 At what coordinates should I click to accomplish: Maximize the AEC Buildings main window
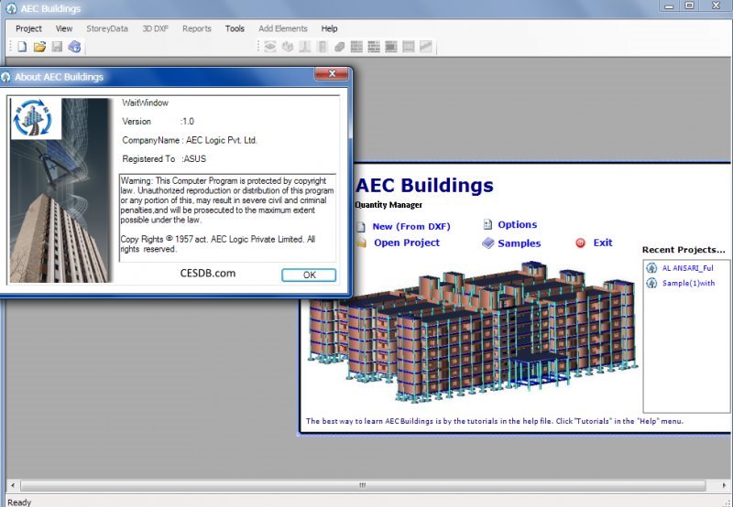click(x=690, y=5)
